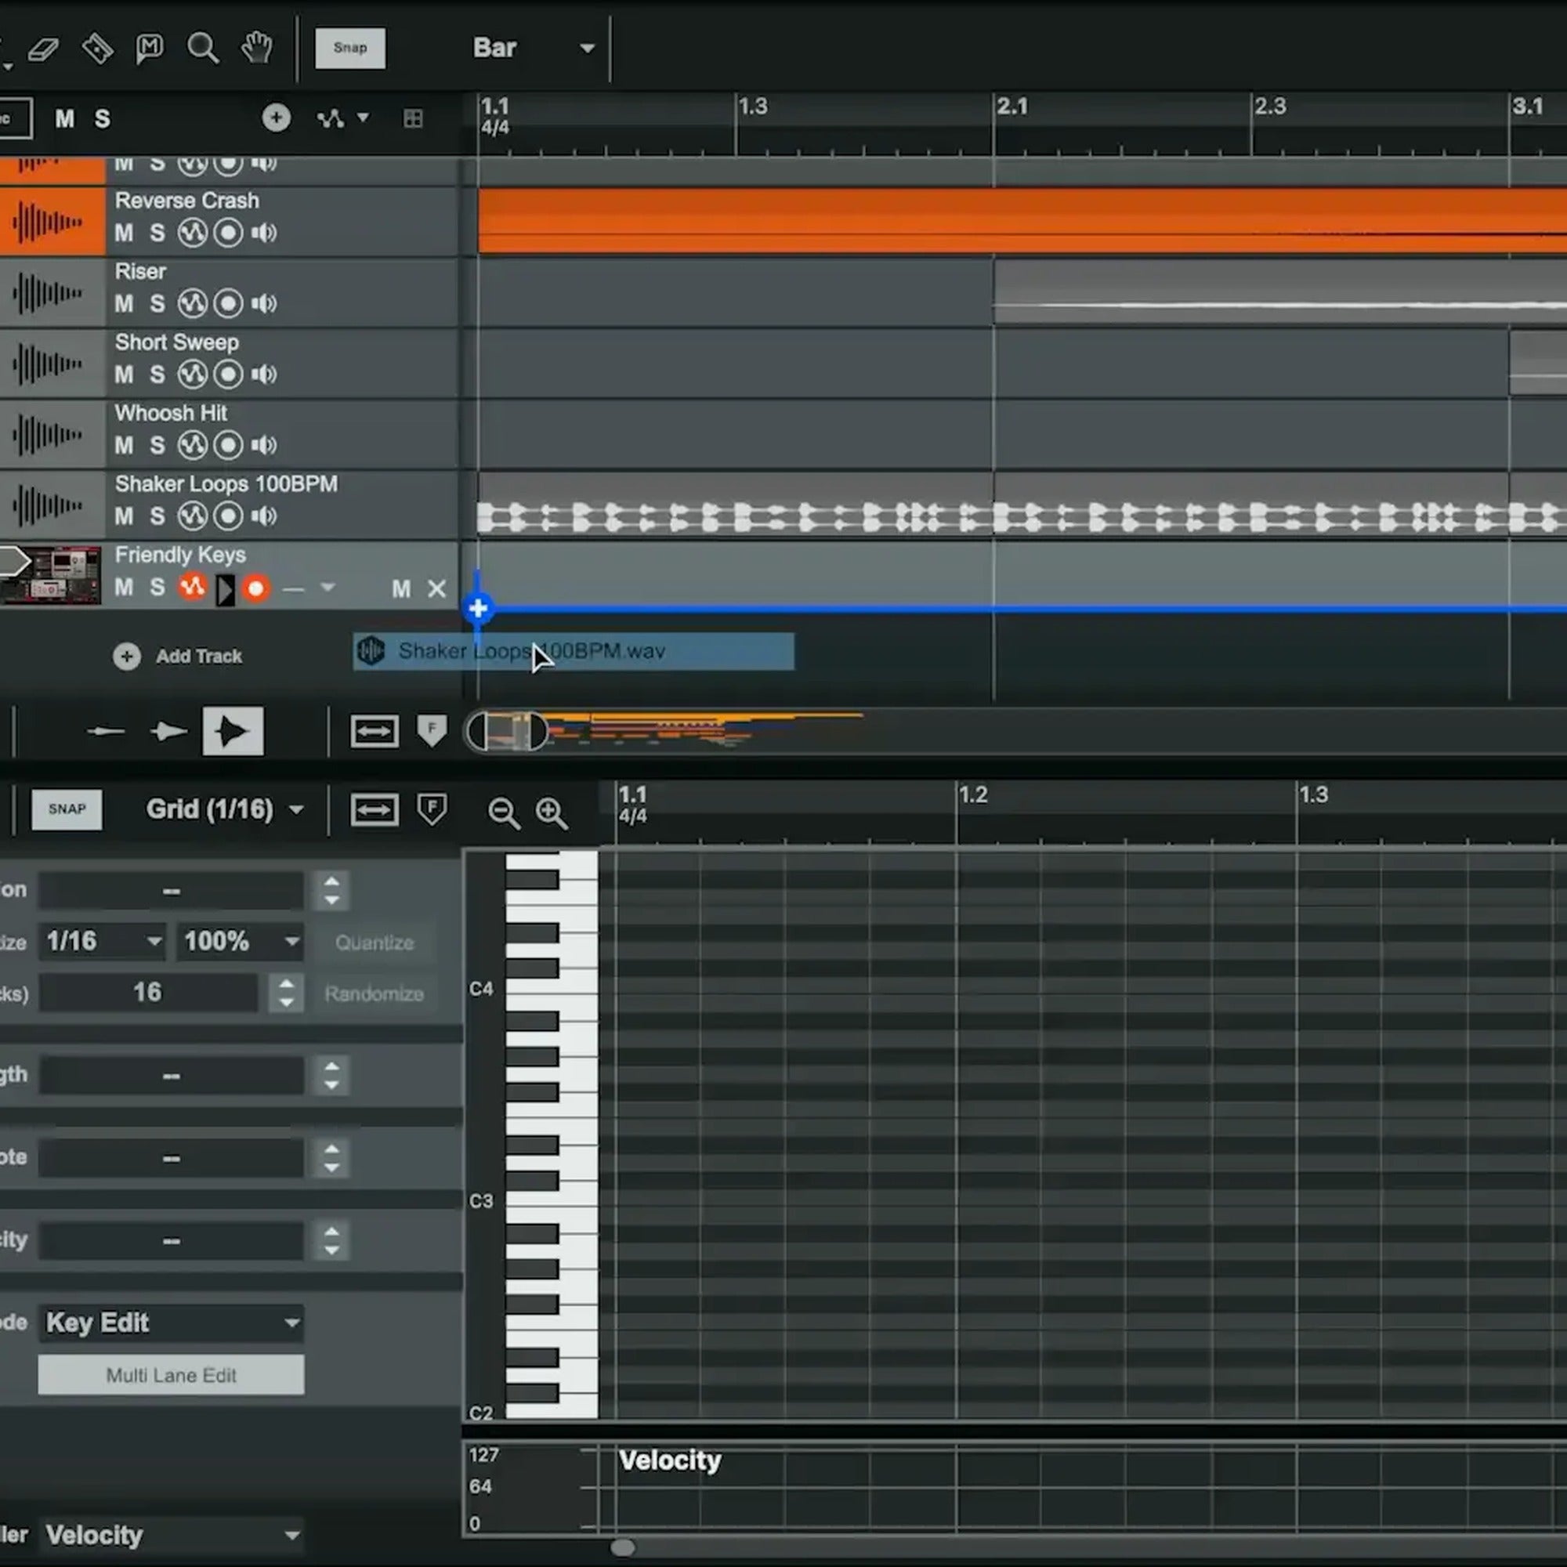Click the Add Track button
Viewport: 1567px width, 1567px height.
click(x=179, y=656)
